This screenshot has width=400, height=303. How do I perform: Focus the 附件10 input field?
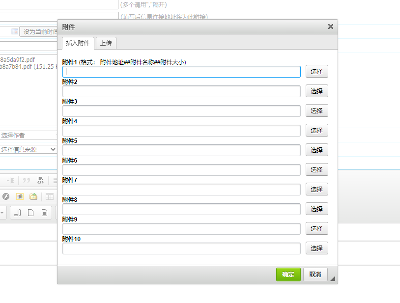coord(181,248)
